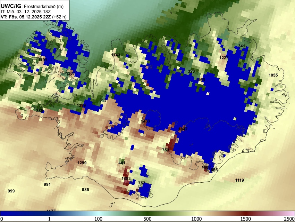Image resolution: width=295 pixels, height=222 pixels.
Task: Click the 'IT: Mið. 03. 12. 2025 18Z' line
Action: coord(26,12)
